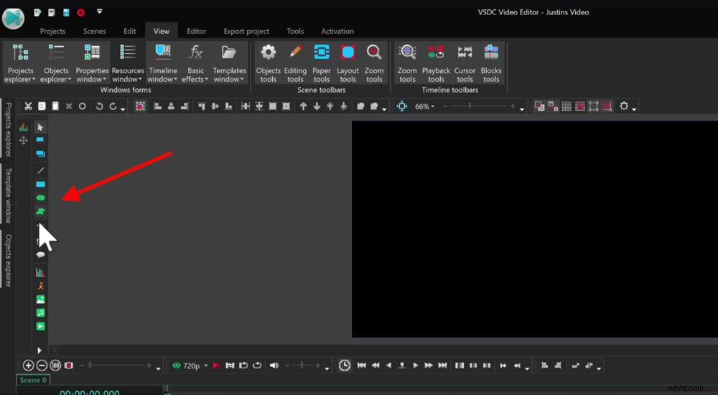
Task: Click the Cut scissors icon
Action: (x=29, y=106)
